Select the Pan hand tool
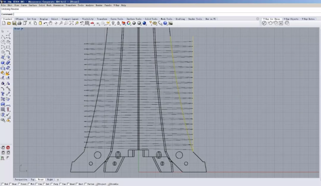321x186 pixels. (51, 23)
